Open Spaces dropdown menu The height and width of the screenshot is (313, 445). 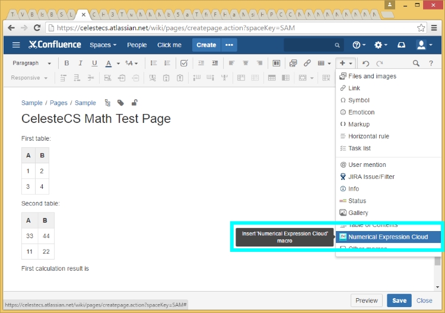pyautogui.click(x=103, y=45)
